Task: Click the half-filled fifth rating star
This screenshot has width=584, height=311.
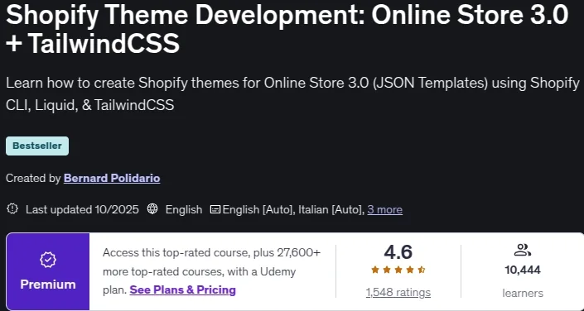Action: click(x=422, y=270)
